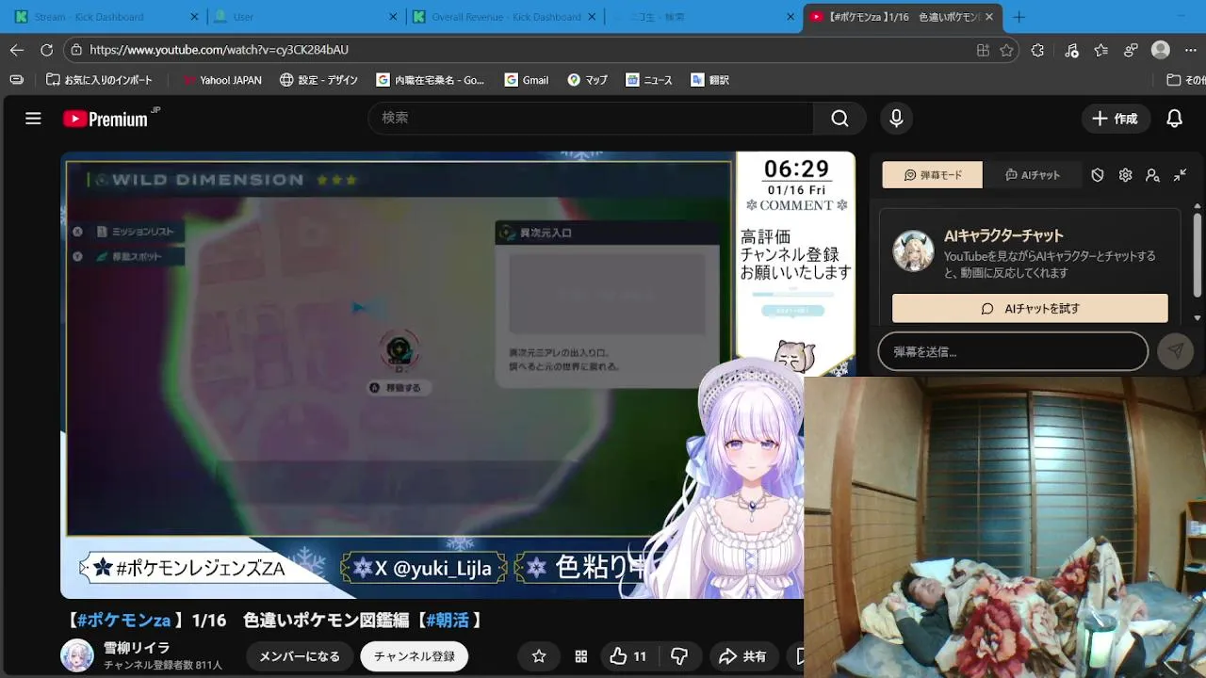Viewport: 1206px width, 678px height.
Task: Open the Gmail bookmark
Action: click(x=526, y=80)
